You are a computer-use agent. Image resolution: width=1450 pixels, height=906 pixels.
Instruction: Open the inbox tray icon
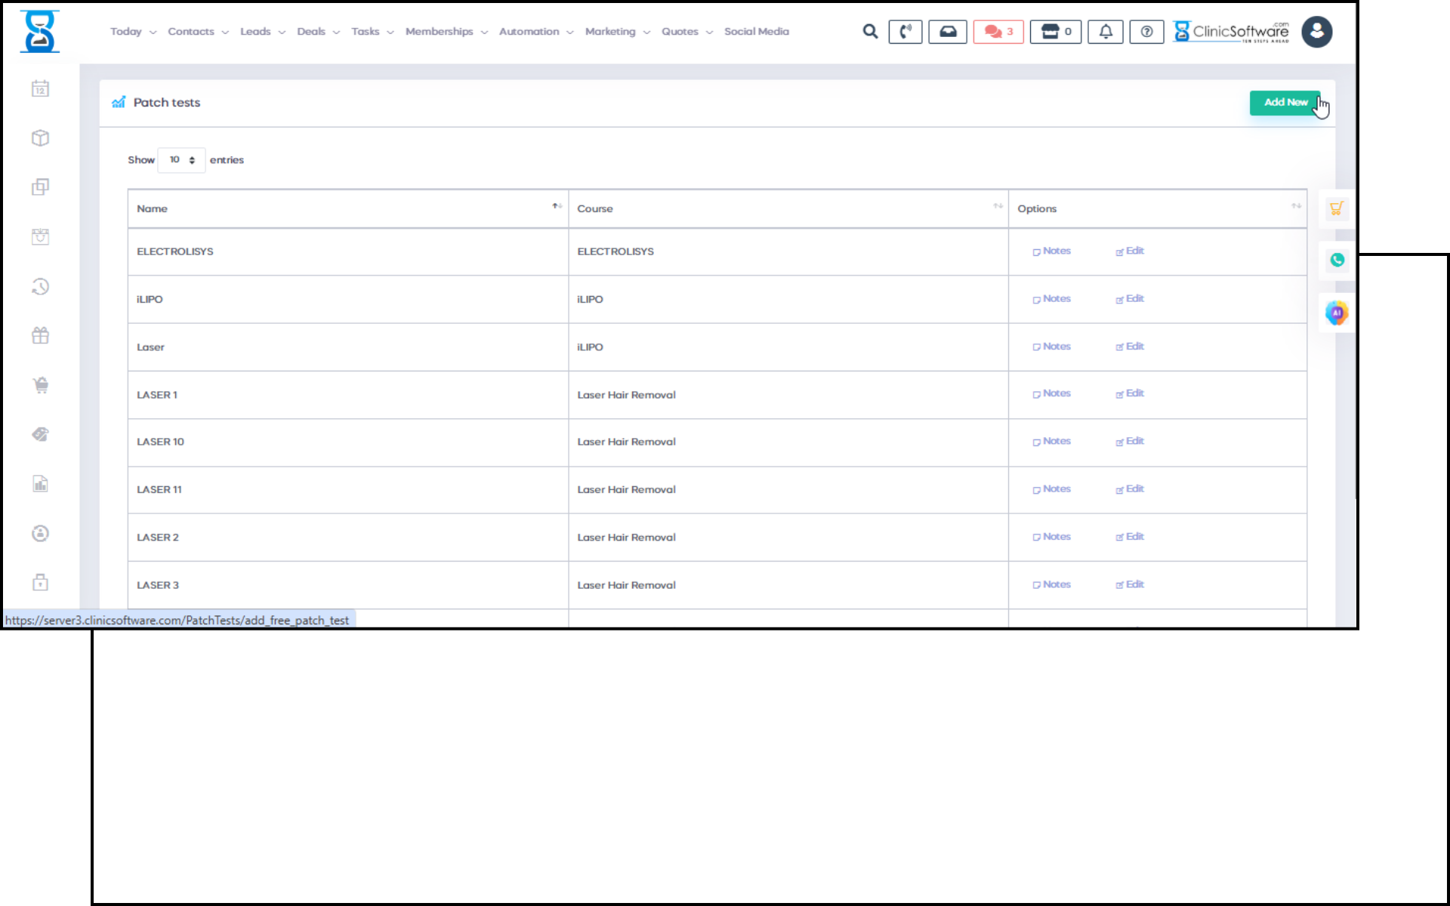pos(947,32)
